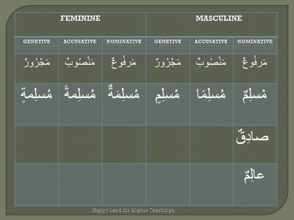Select the word مُسلِمٌ in the masculine nominative cell

pos(255,95)
